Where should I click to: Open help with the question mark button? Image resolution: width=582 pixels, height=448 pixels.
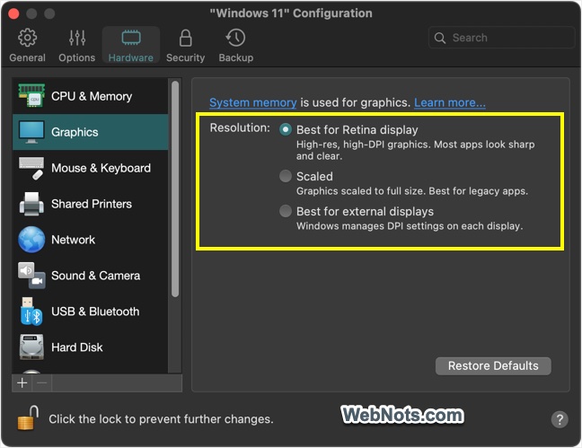560,419
